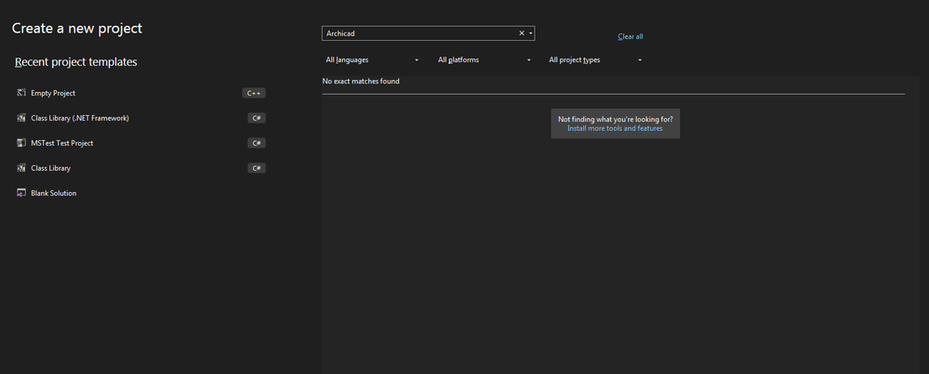Click the C# tag beside MSTest Test Project
The image size is (929, 374).
pos(257,143)
